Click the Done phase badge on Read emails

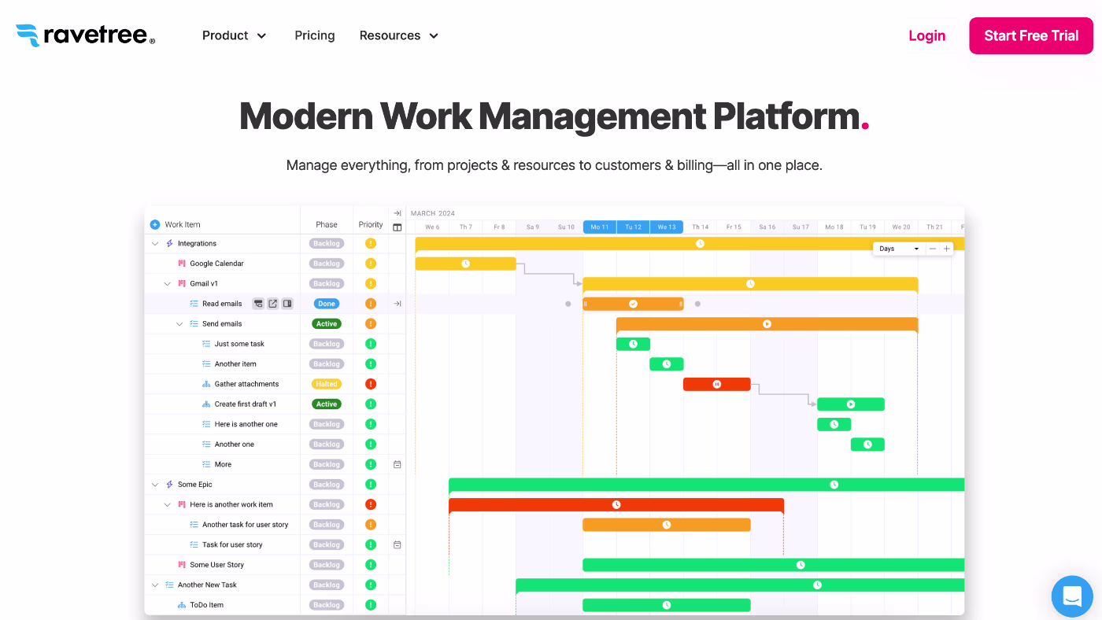pos(327,304)
